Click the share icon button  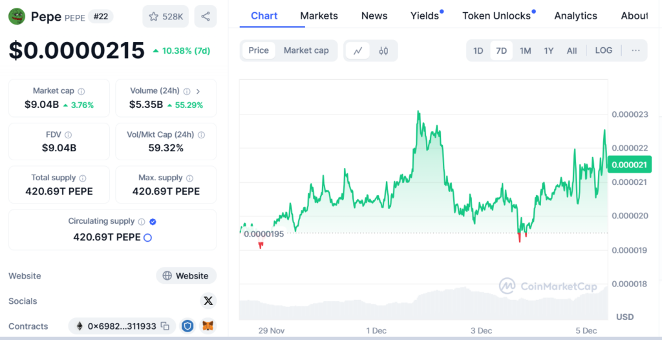point(205,17)
